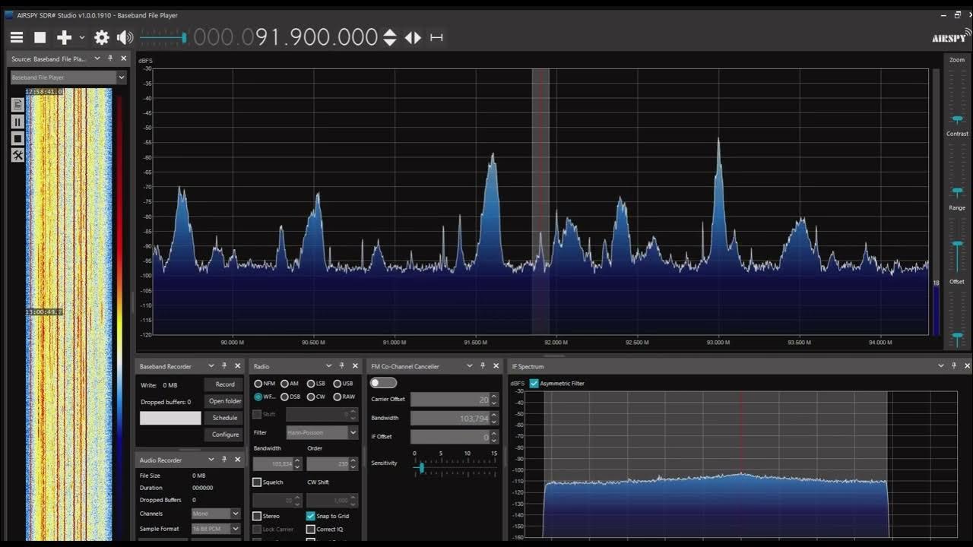Pin the Audio Recorder panel
The height and width of the screenshot is (547, 973).
pyautogui.click(x=224, y=460)
